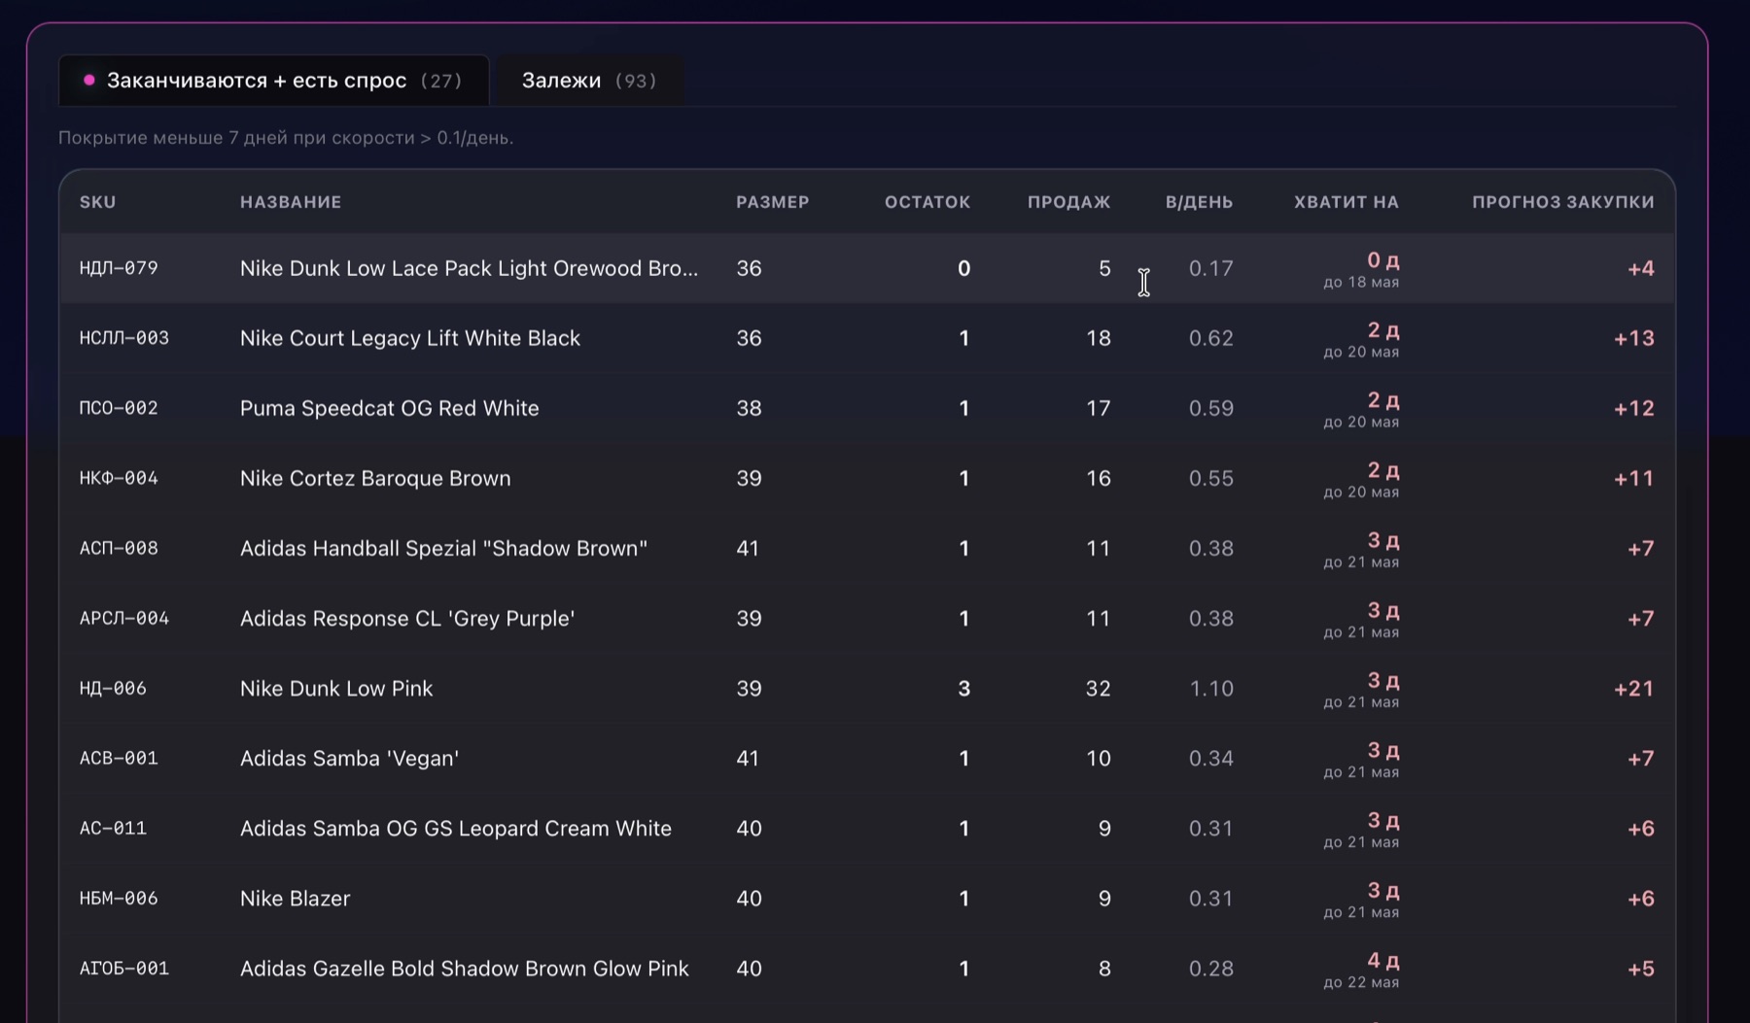Sort by the НАЗВАНИЕ column header
Viewport: 1750px width, 1023px height.
coord(291,202)
